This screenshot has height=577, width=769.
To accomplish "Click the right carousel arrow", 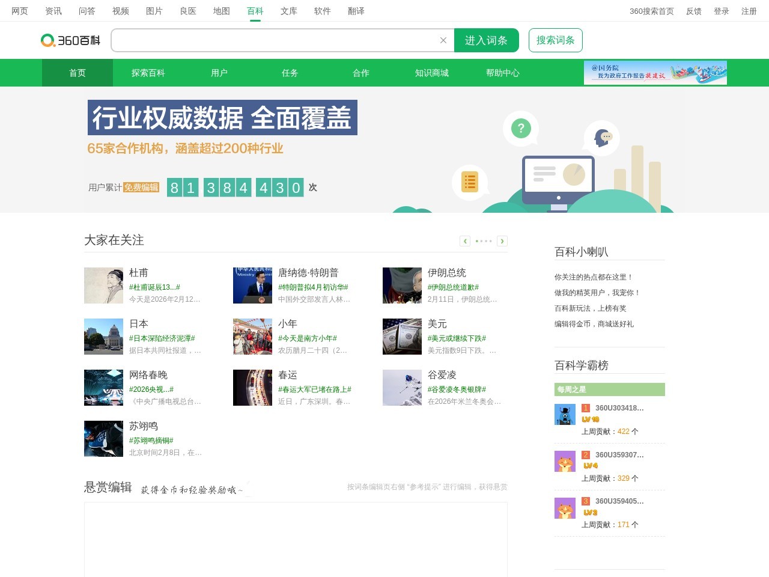I will coord(502,240).
